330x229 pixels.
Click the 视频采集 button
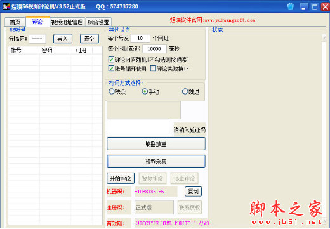pyautogui.click(x=156, y=162)
